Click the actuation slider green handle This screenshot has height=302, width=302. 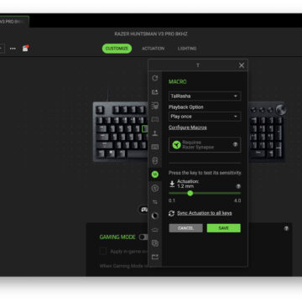[x=190, y=193]
